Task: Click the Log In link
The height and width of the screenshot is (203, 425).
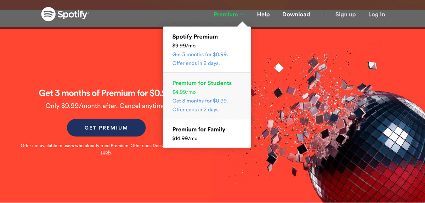Action: pos(376,14)
